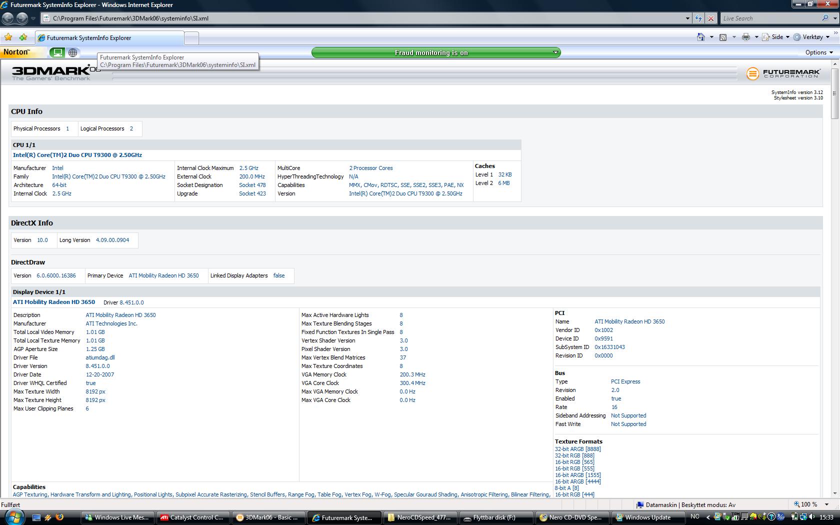
Task: Launch Firefox from the quick launch bar
Action: click(59, 517)
